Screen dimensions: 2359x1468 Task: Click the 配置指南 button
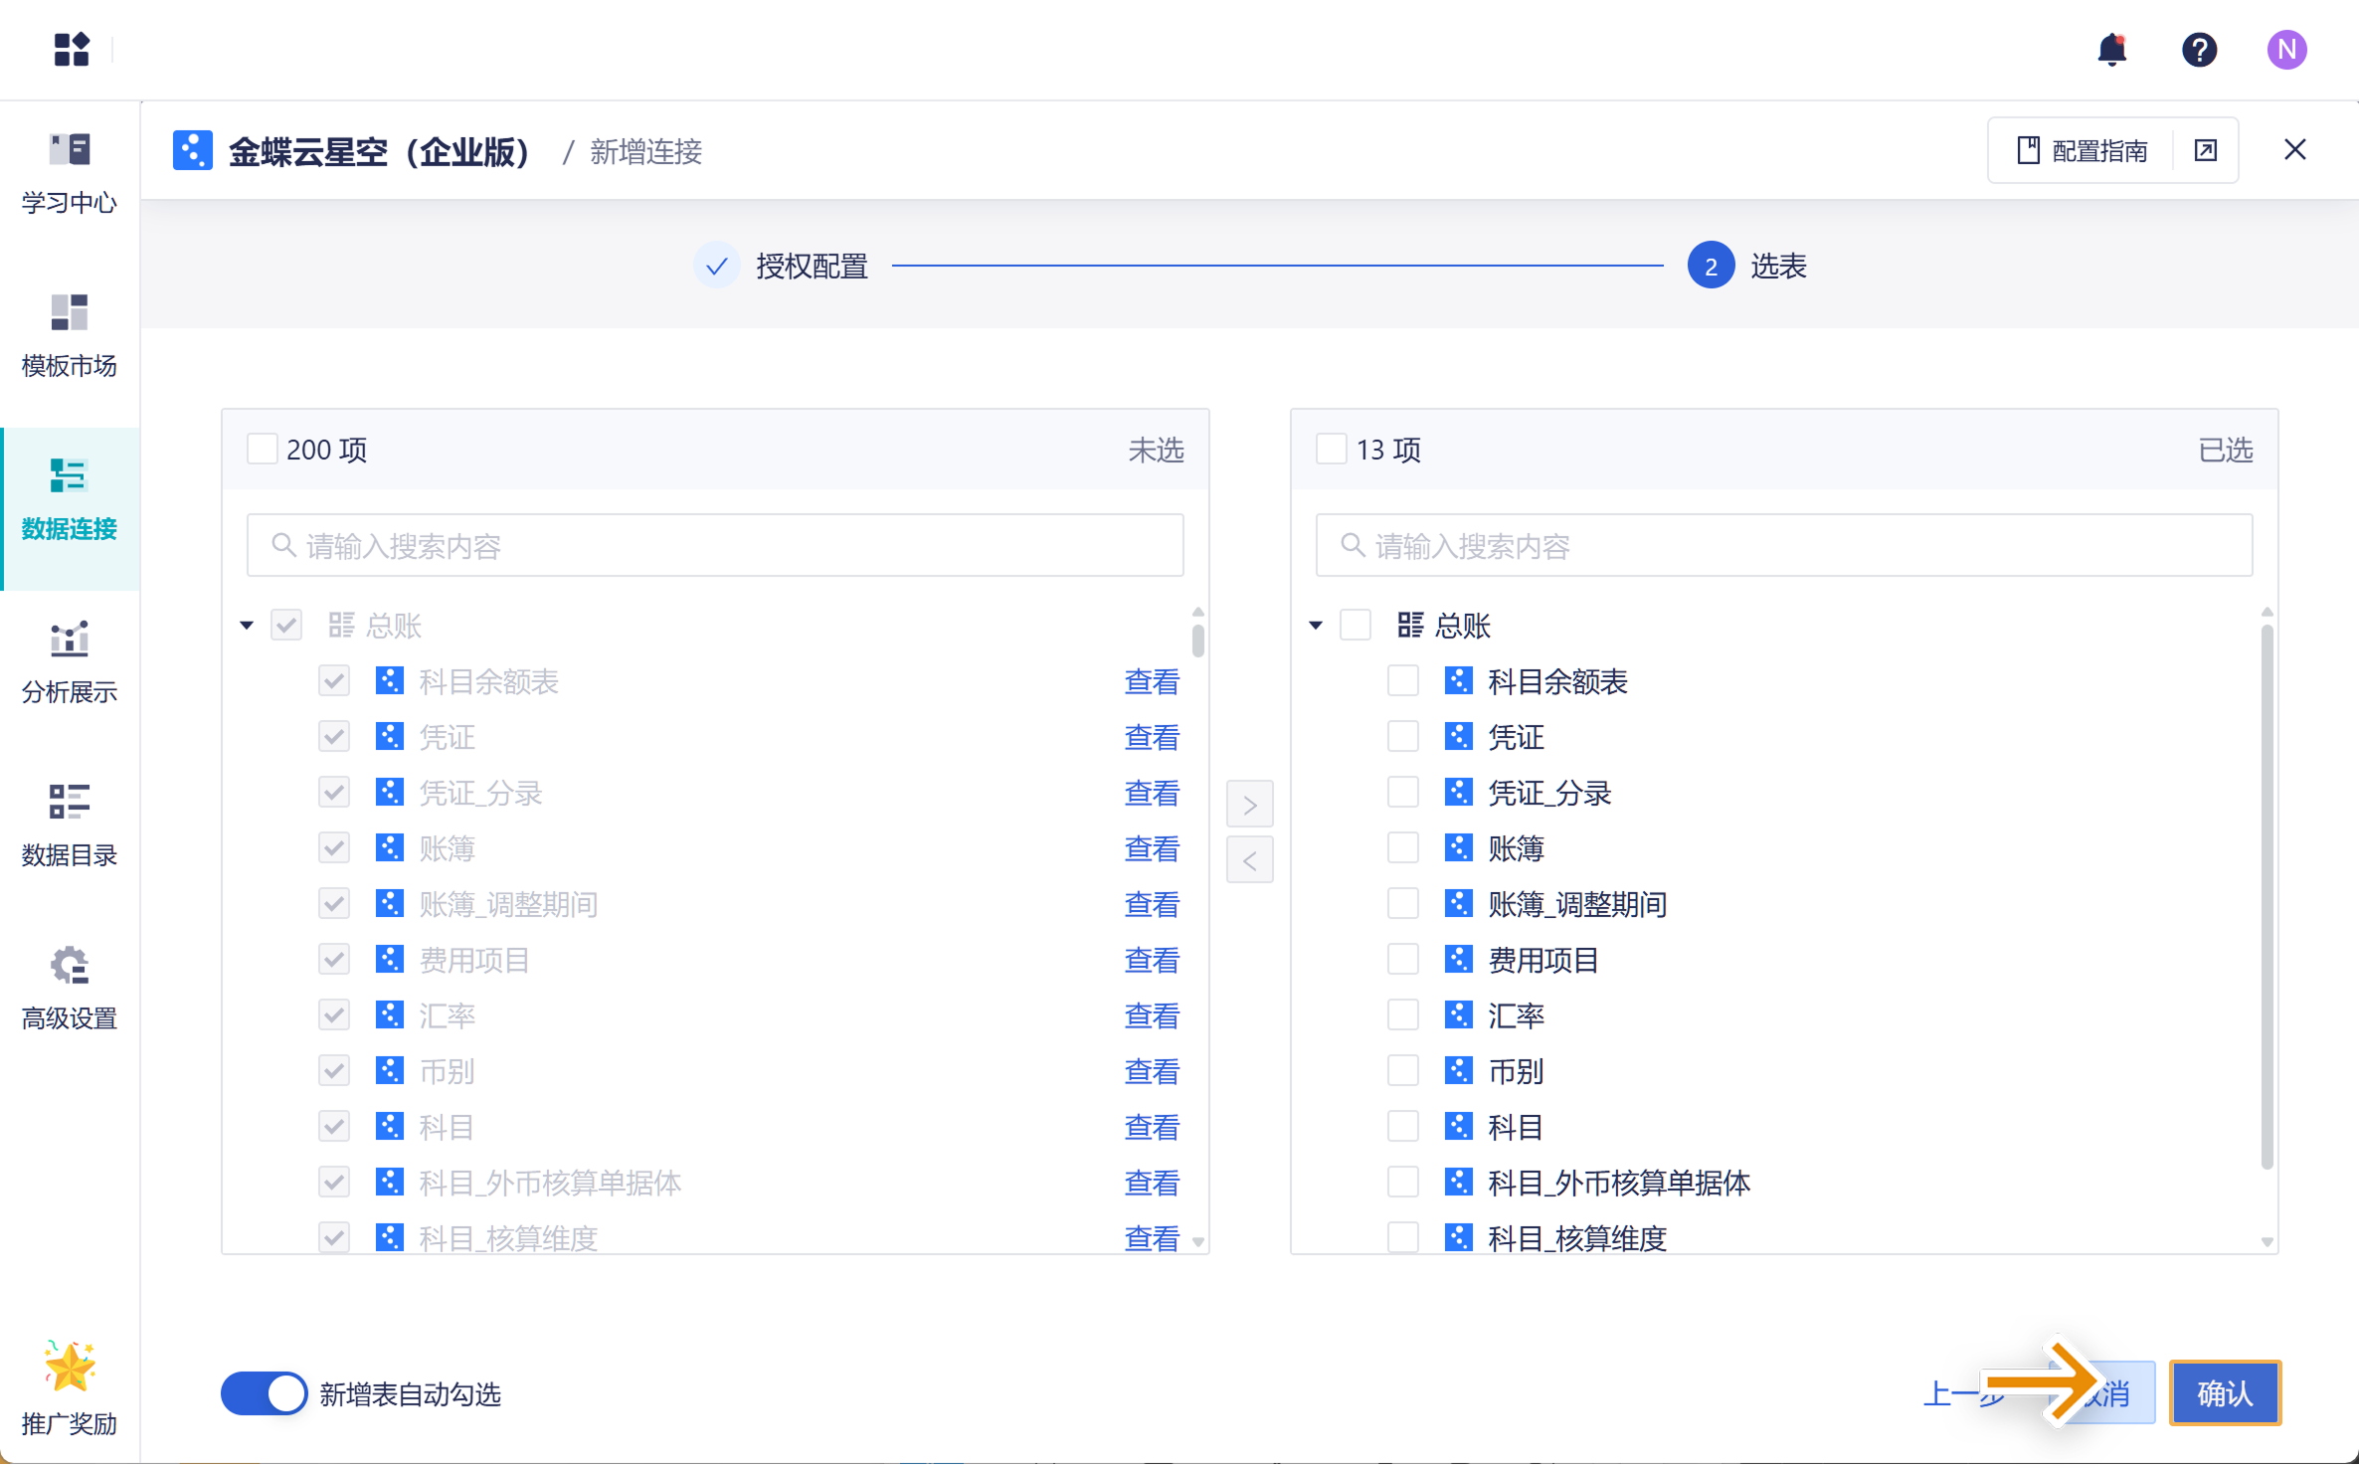(x=2082, y=150)
